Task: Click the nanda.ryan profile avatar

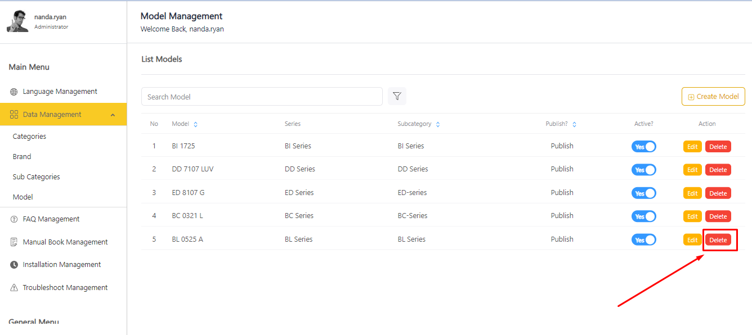Action: [17, 21]
